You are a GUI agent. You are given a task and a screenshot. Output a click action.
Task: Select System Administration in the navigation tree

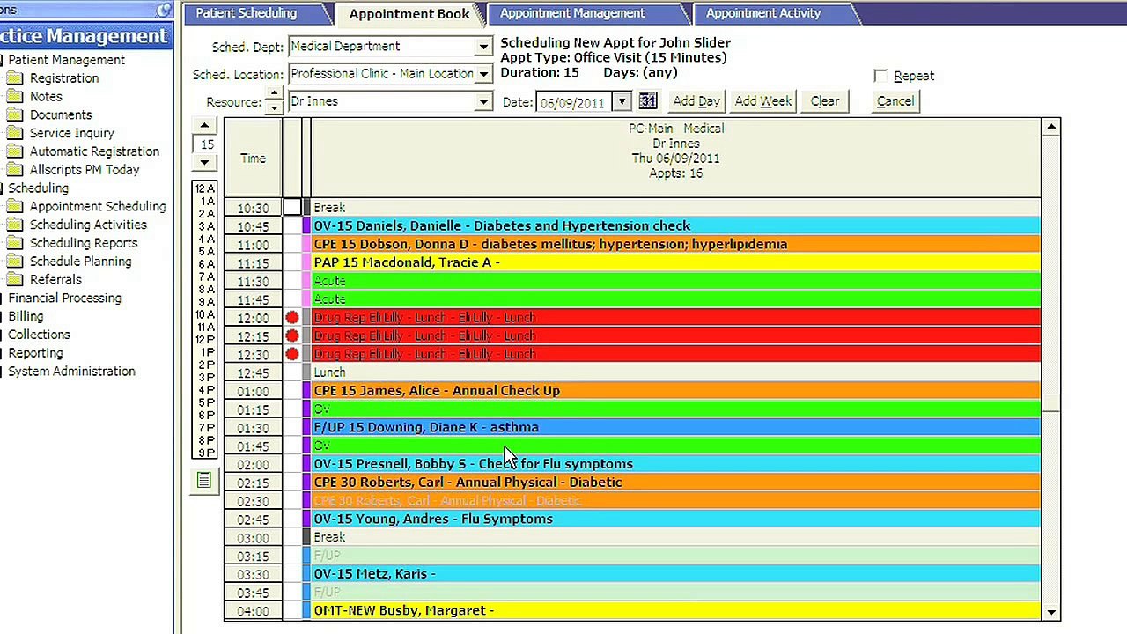point(71,372)
